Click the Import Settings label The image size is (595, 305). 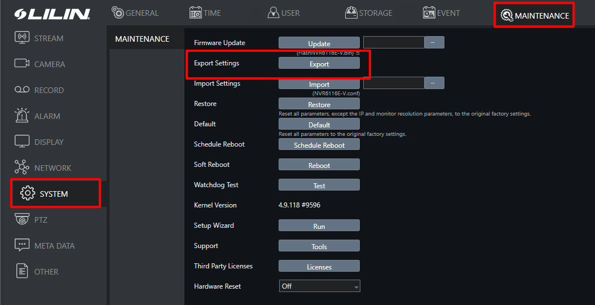point(217,83)
